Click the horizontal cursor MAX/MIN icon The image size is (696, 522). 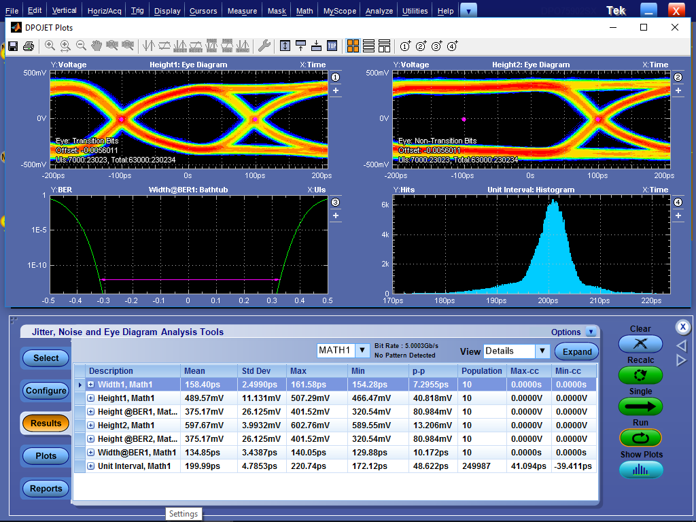(x=227, y=46)
